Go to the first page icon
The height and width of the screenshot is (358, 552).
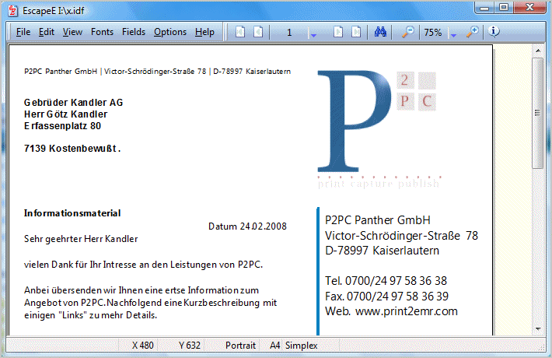click(x=240, y=32)
